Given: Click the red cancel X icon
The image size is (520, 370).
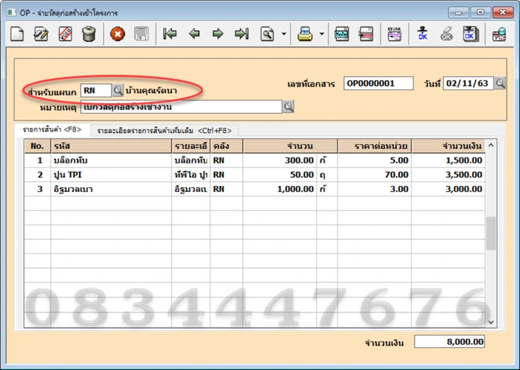Looking at the screenshot, I should point(117,34).
